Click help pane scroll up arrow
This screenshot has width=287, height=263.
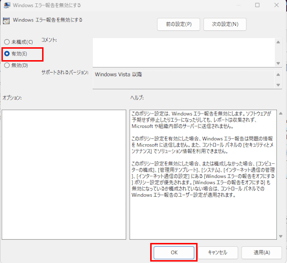pyautogui.click(x=281, y=114)
